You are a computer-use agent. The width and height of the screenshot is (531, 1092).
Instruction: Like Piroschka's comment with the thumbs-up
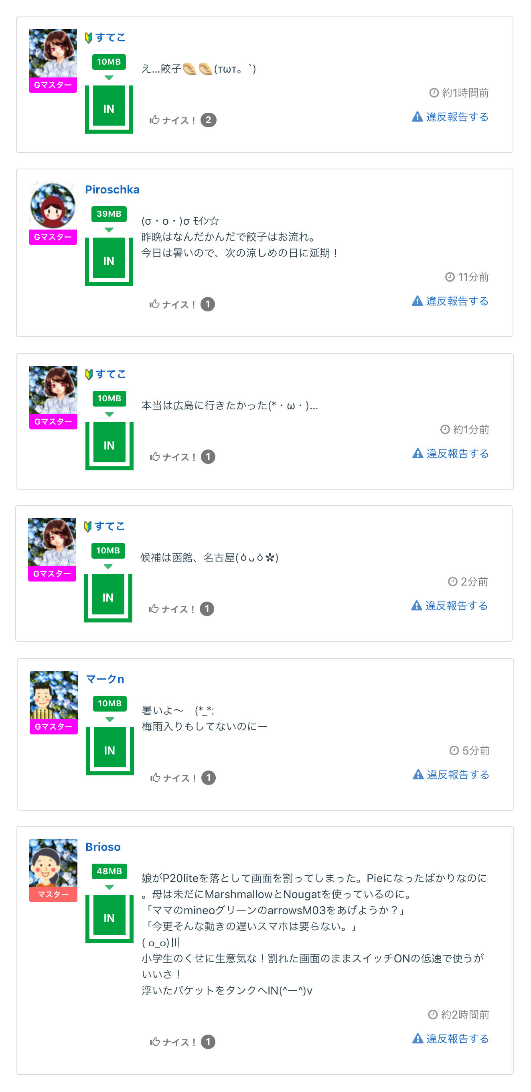click(155, 304)
